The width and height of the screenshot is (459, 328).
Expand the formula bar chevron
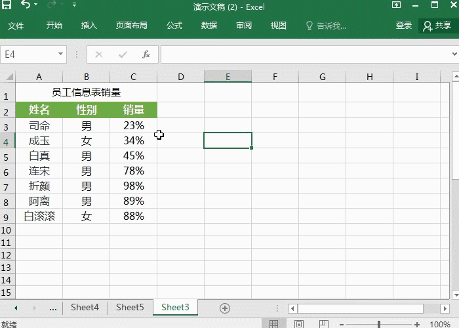454,54
